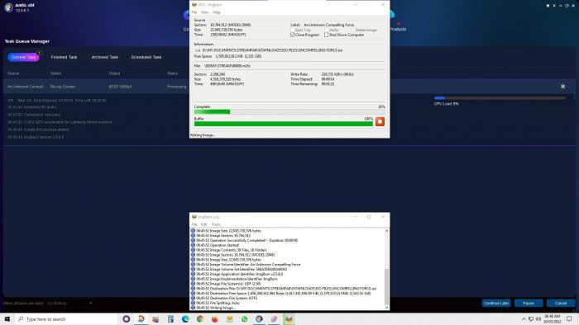Click the ImgBurn destination file path text

pos(272,50)
